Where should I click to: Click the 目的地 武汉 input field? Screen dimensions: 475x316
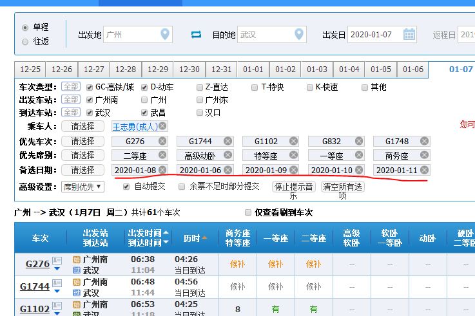272,35
